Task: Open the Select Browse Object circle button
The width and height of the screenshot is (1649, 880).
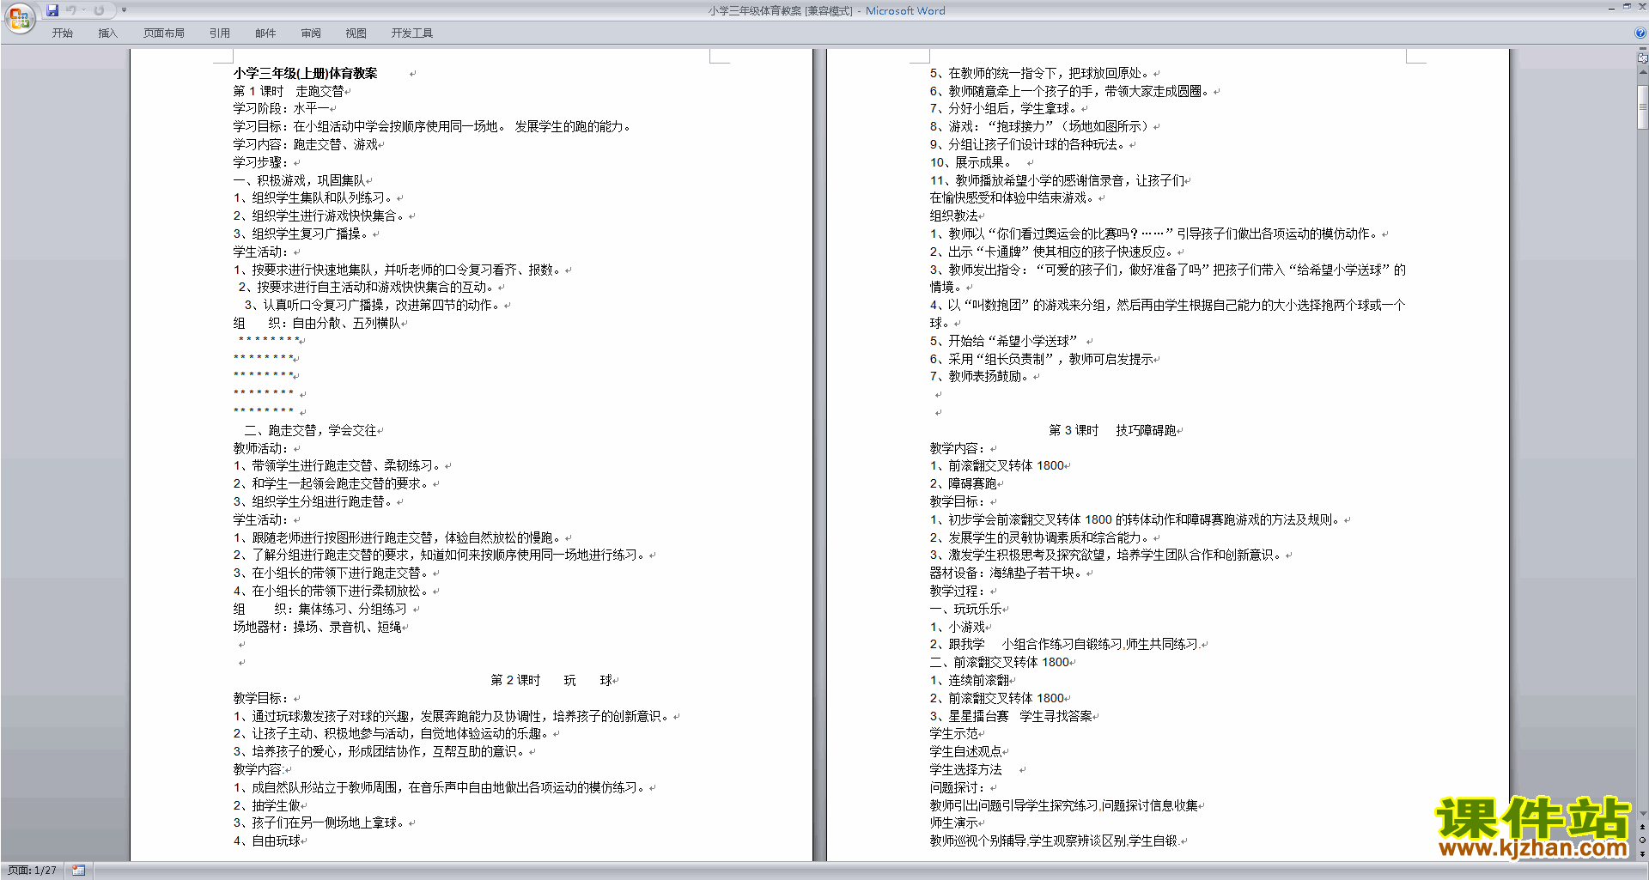Action: (x=1642, y=840)
